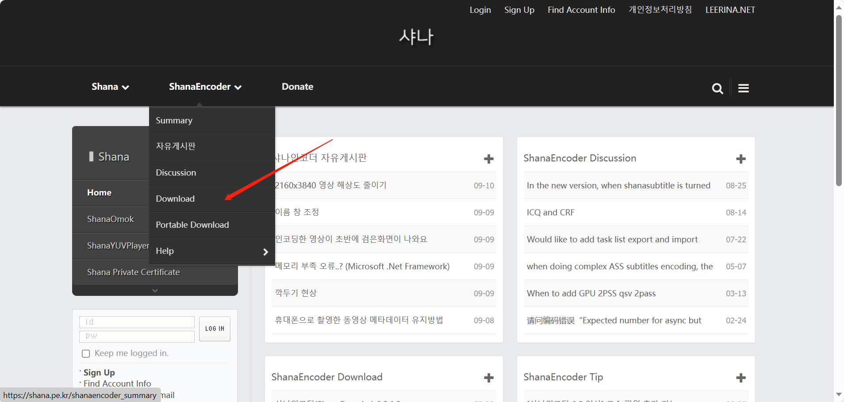844x402 pixels.
Task: Click plus icon beside ShanaEncoder Download
Action: pyautogui.click(x=488, y=378)
